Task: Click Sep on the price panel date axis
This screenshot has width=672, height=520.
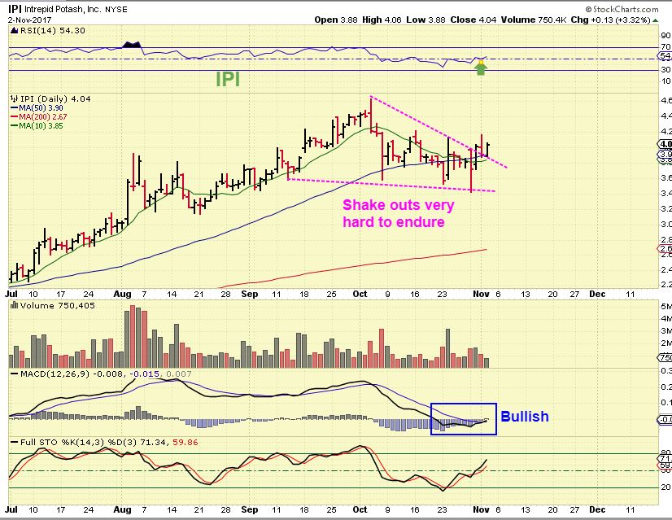Action: (250, 294)
